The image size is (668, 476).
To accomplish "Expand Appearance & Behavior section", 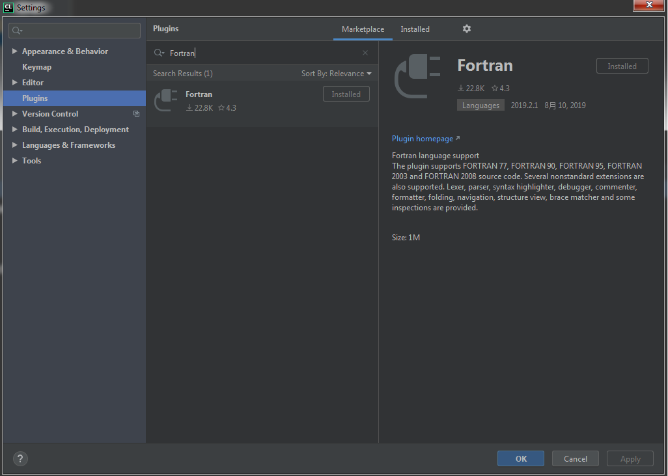I will pos(14,51).
